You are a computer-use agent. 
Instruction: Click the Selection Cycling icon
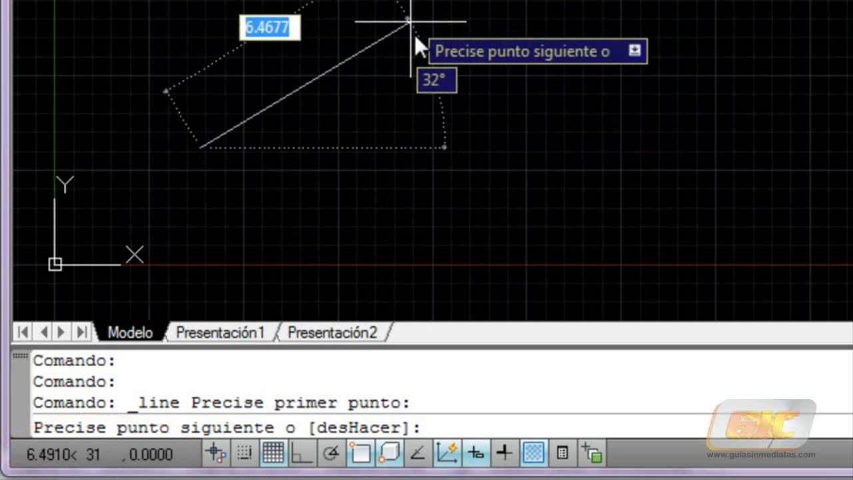591,453
